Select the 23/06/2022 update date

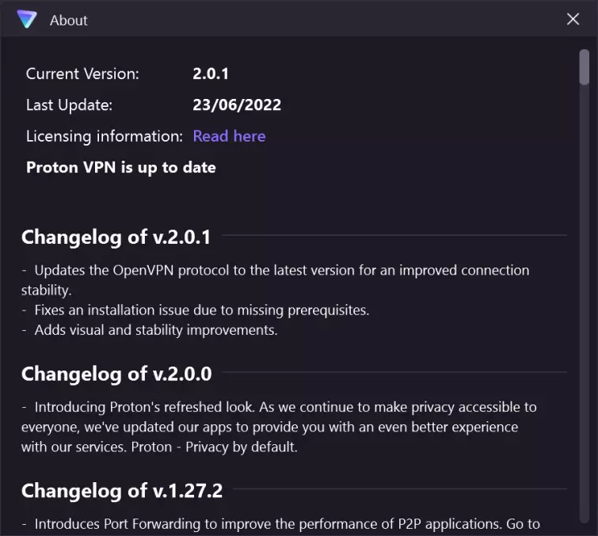pos(237,105)
